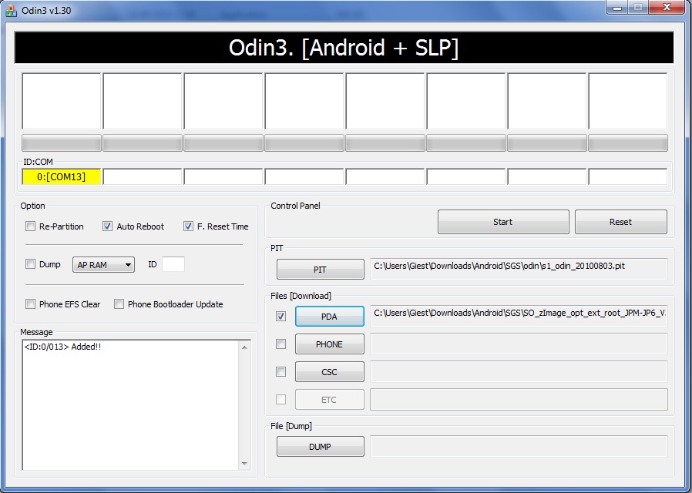Viewport: 692px width, 493px height.
Task: Click the empty CSC file path field
Action: click(519, 372)
